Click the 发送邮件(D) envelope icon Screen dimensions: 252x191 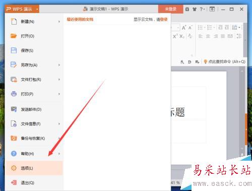(14, 109)
